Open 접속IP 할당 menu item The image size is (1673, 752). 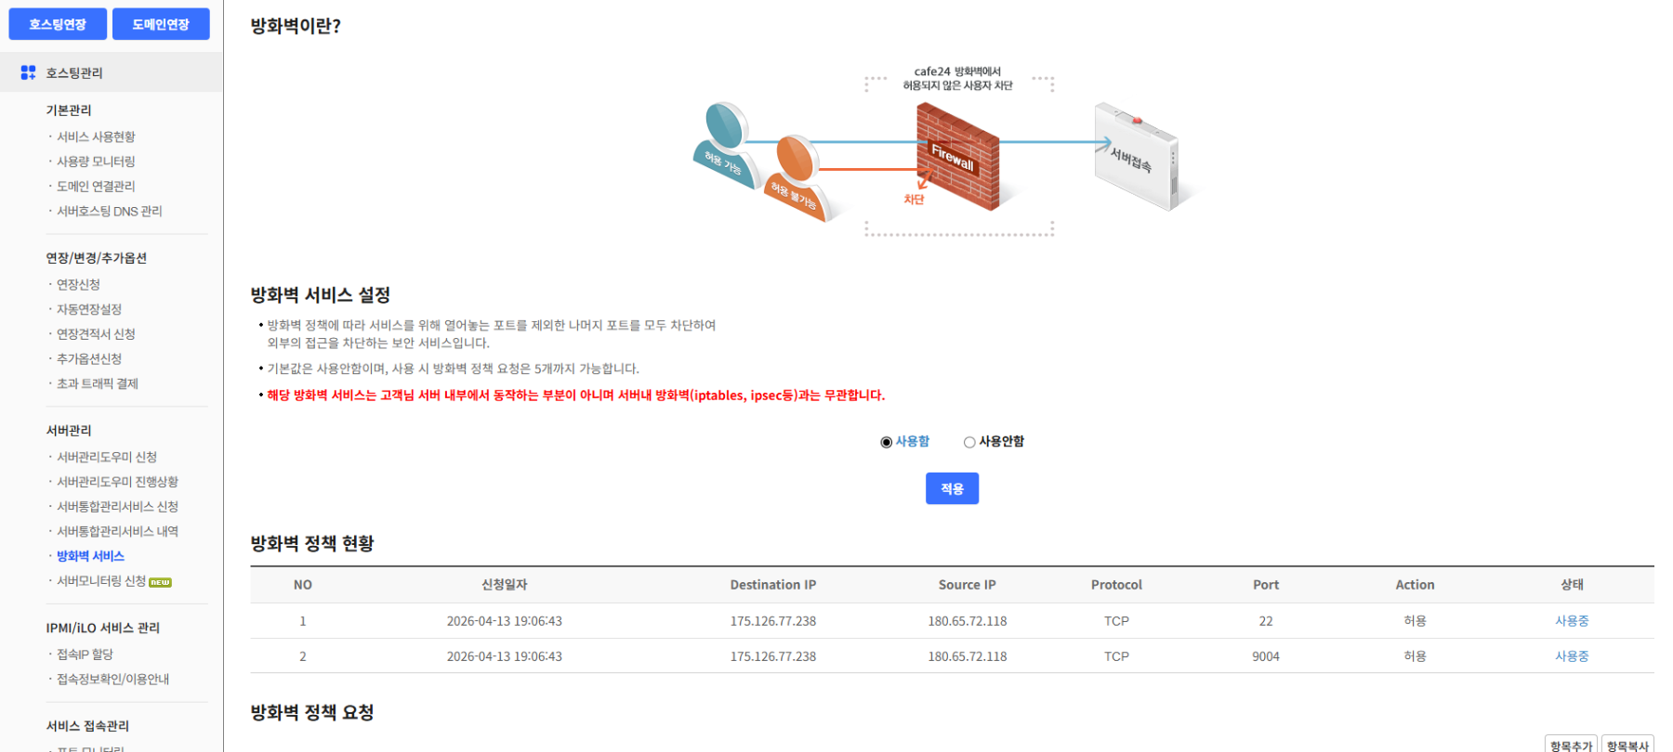pos(85,655)
